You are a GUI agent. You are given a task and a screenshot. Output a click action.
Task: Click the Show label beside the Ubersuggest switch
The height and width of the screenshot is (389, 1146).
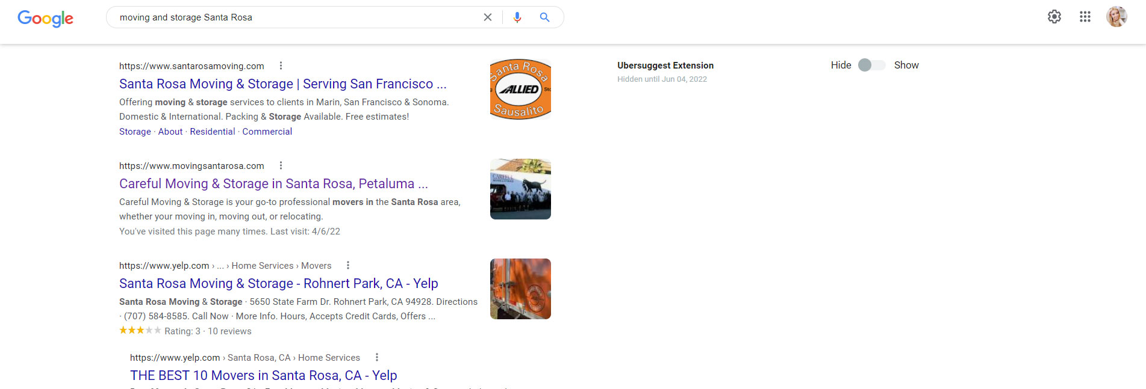[906, 65]
